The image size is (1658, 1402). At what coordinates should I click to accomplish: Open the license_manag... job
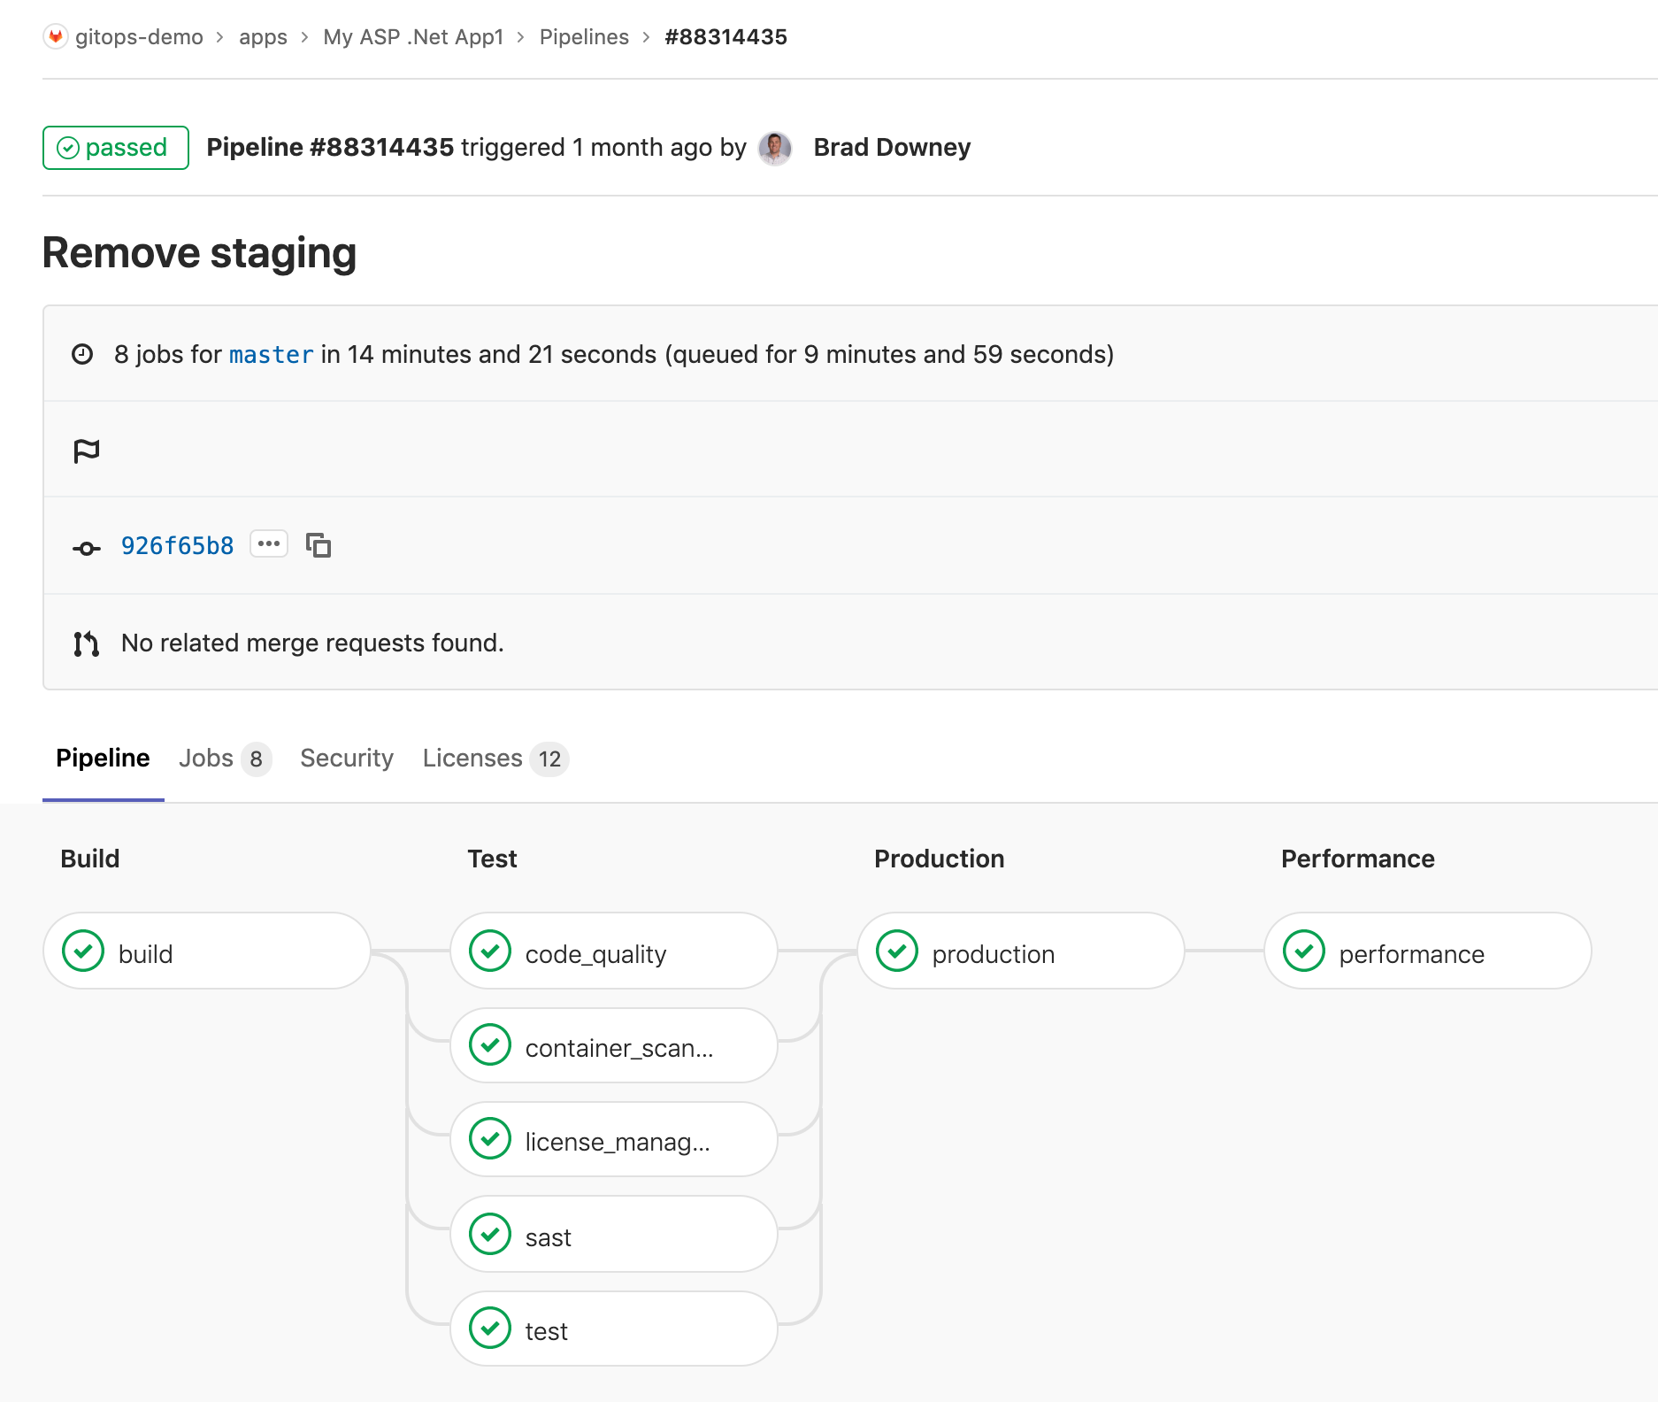click(614, 1139)
